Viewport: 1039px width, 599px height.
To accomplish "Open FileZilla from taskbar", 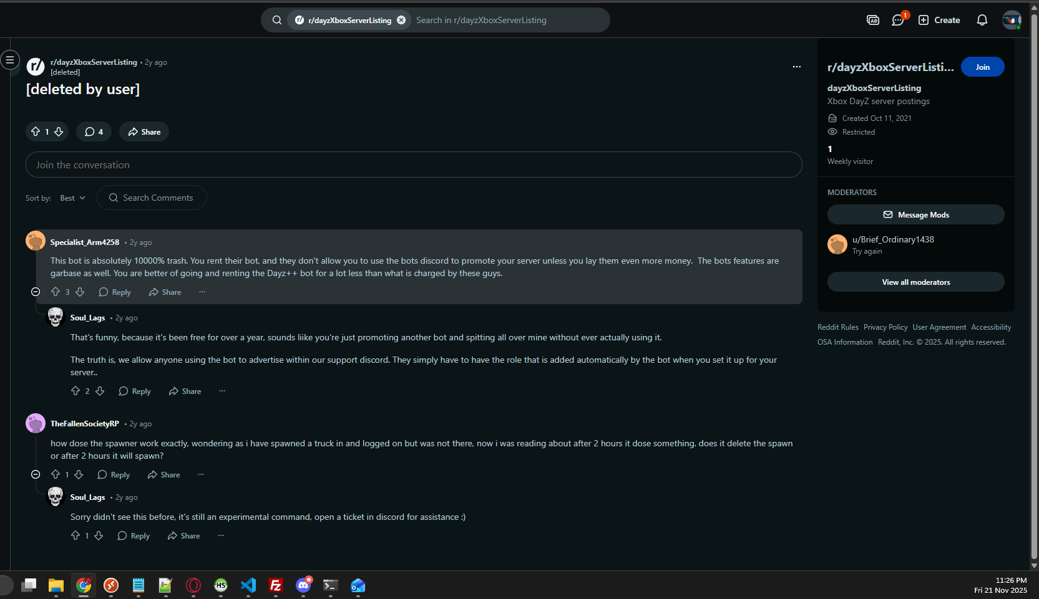I will point(276,585).
